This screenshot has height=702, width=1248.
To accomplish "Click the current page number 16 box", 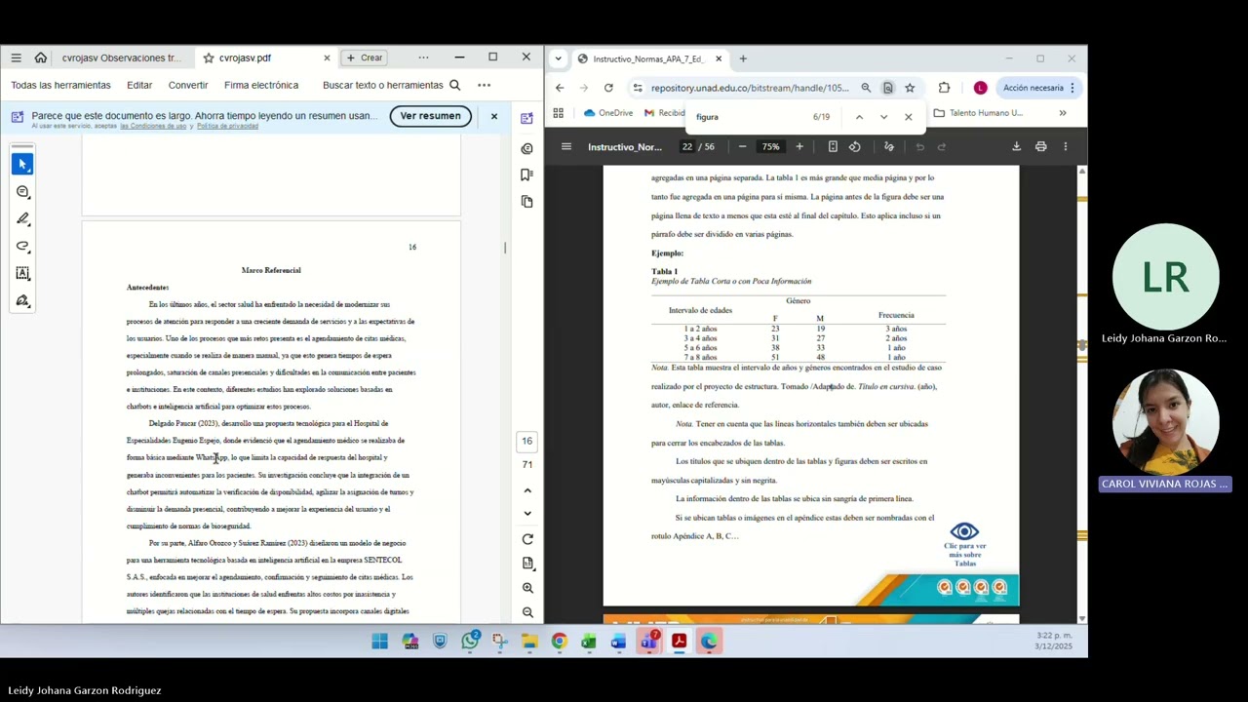I will click(527, 441).
